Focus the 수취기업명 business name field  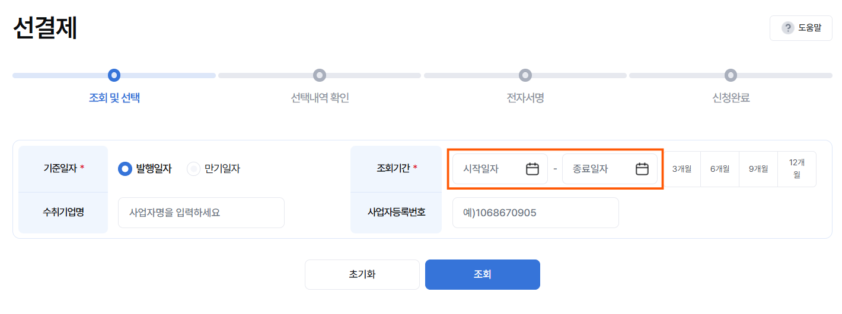201,213
